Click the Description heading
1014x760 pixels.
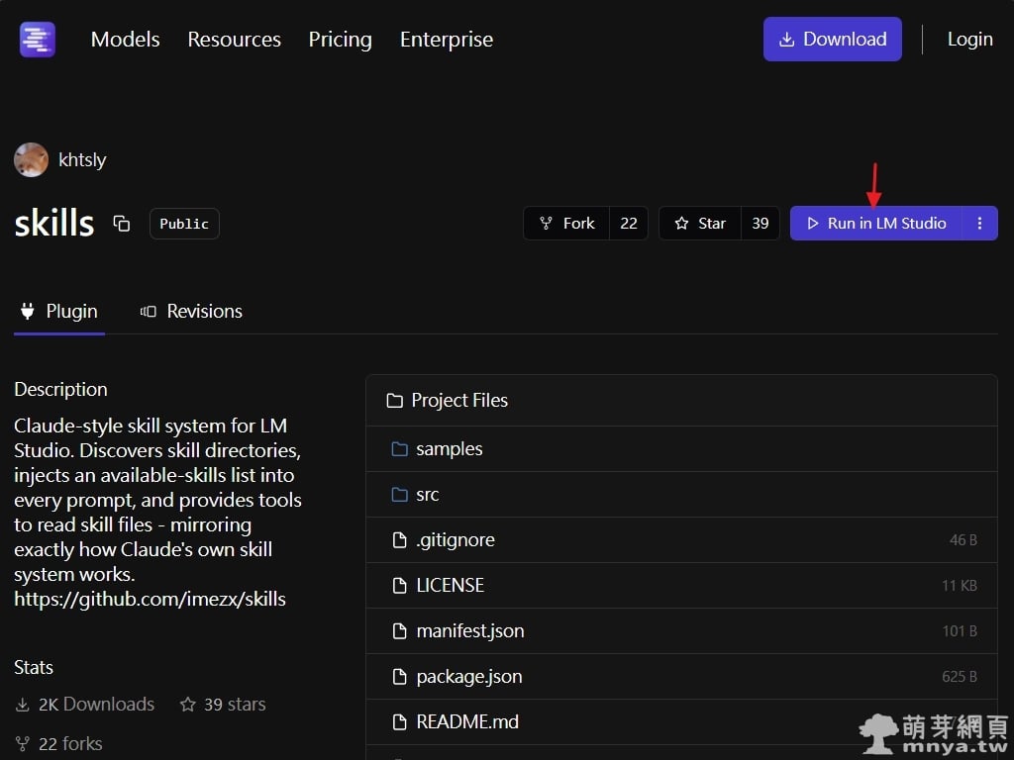tap(60, 390)
